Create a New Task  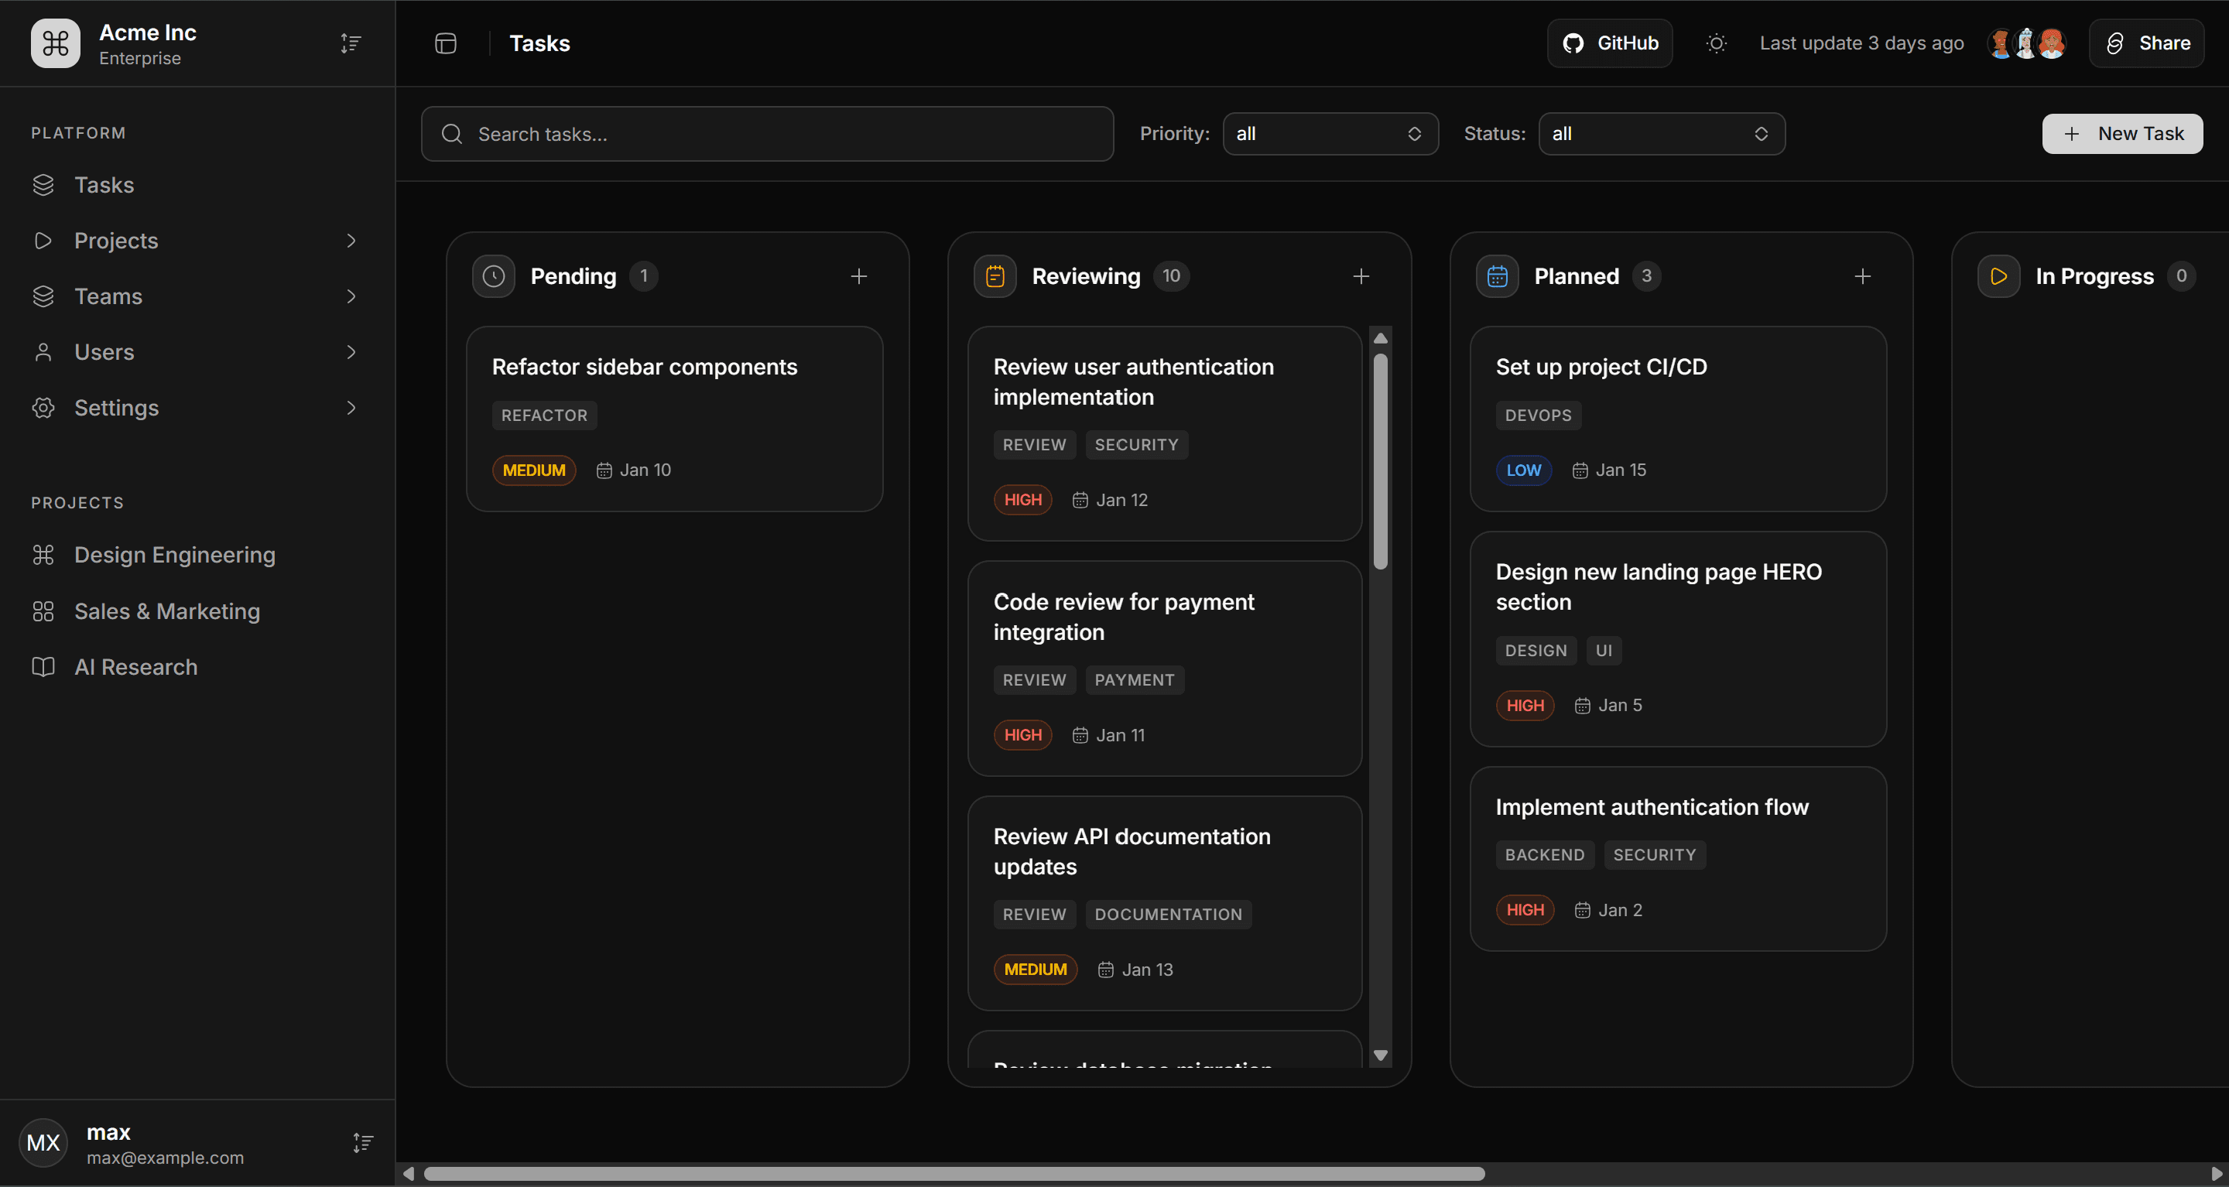click(2121, 134)
